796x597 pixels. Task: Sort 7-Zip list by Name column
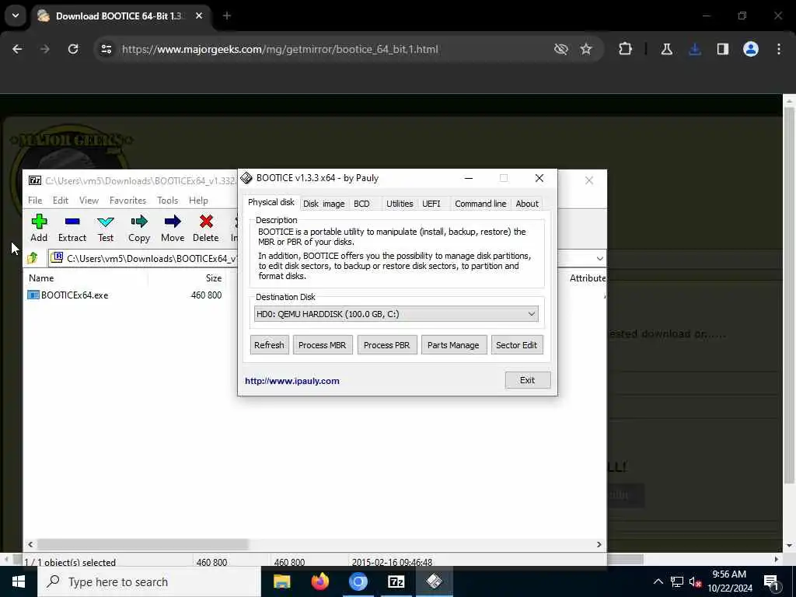[x=41, y=278]
